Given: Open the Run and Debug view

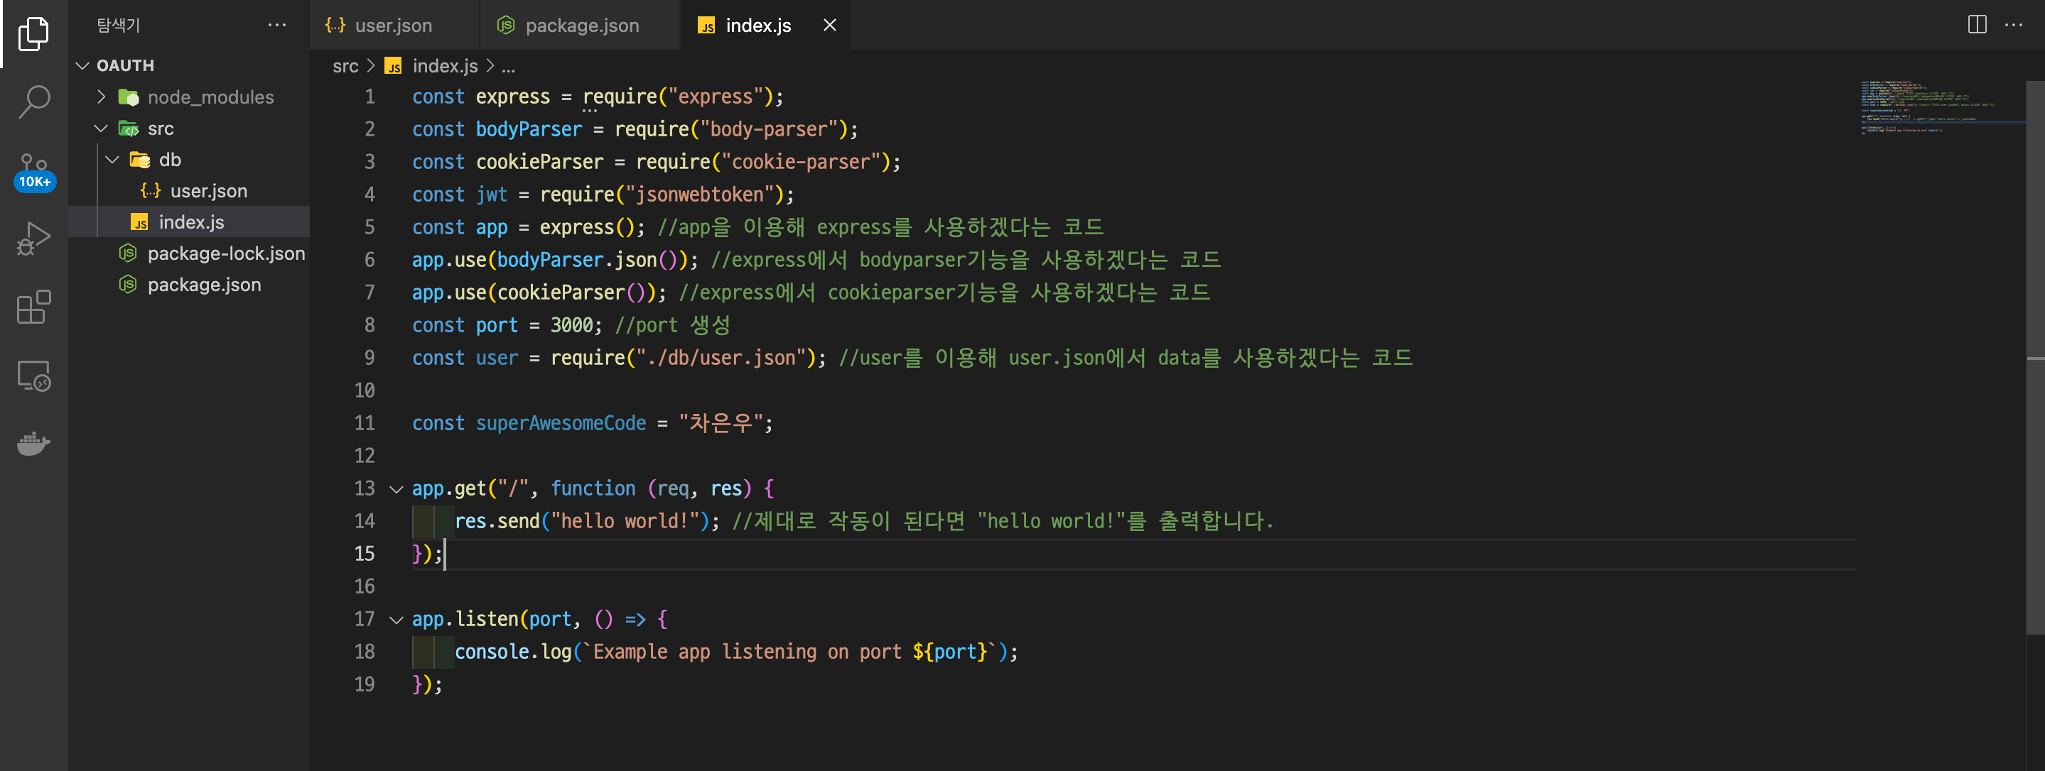Looking at the screenshot, I should (x=33, y=238).
